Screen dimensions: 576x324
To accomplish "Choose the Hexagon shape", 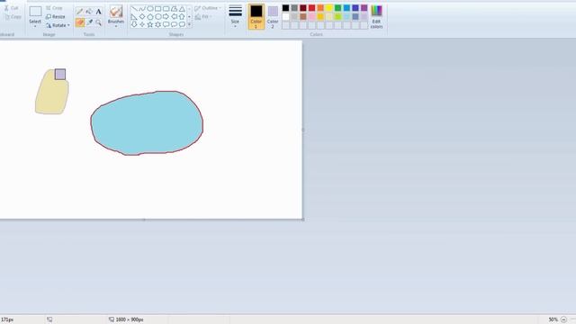I will click(x=158, y=17).
